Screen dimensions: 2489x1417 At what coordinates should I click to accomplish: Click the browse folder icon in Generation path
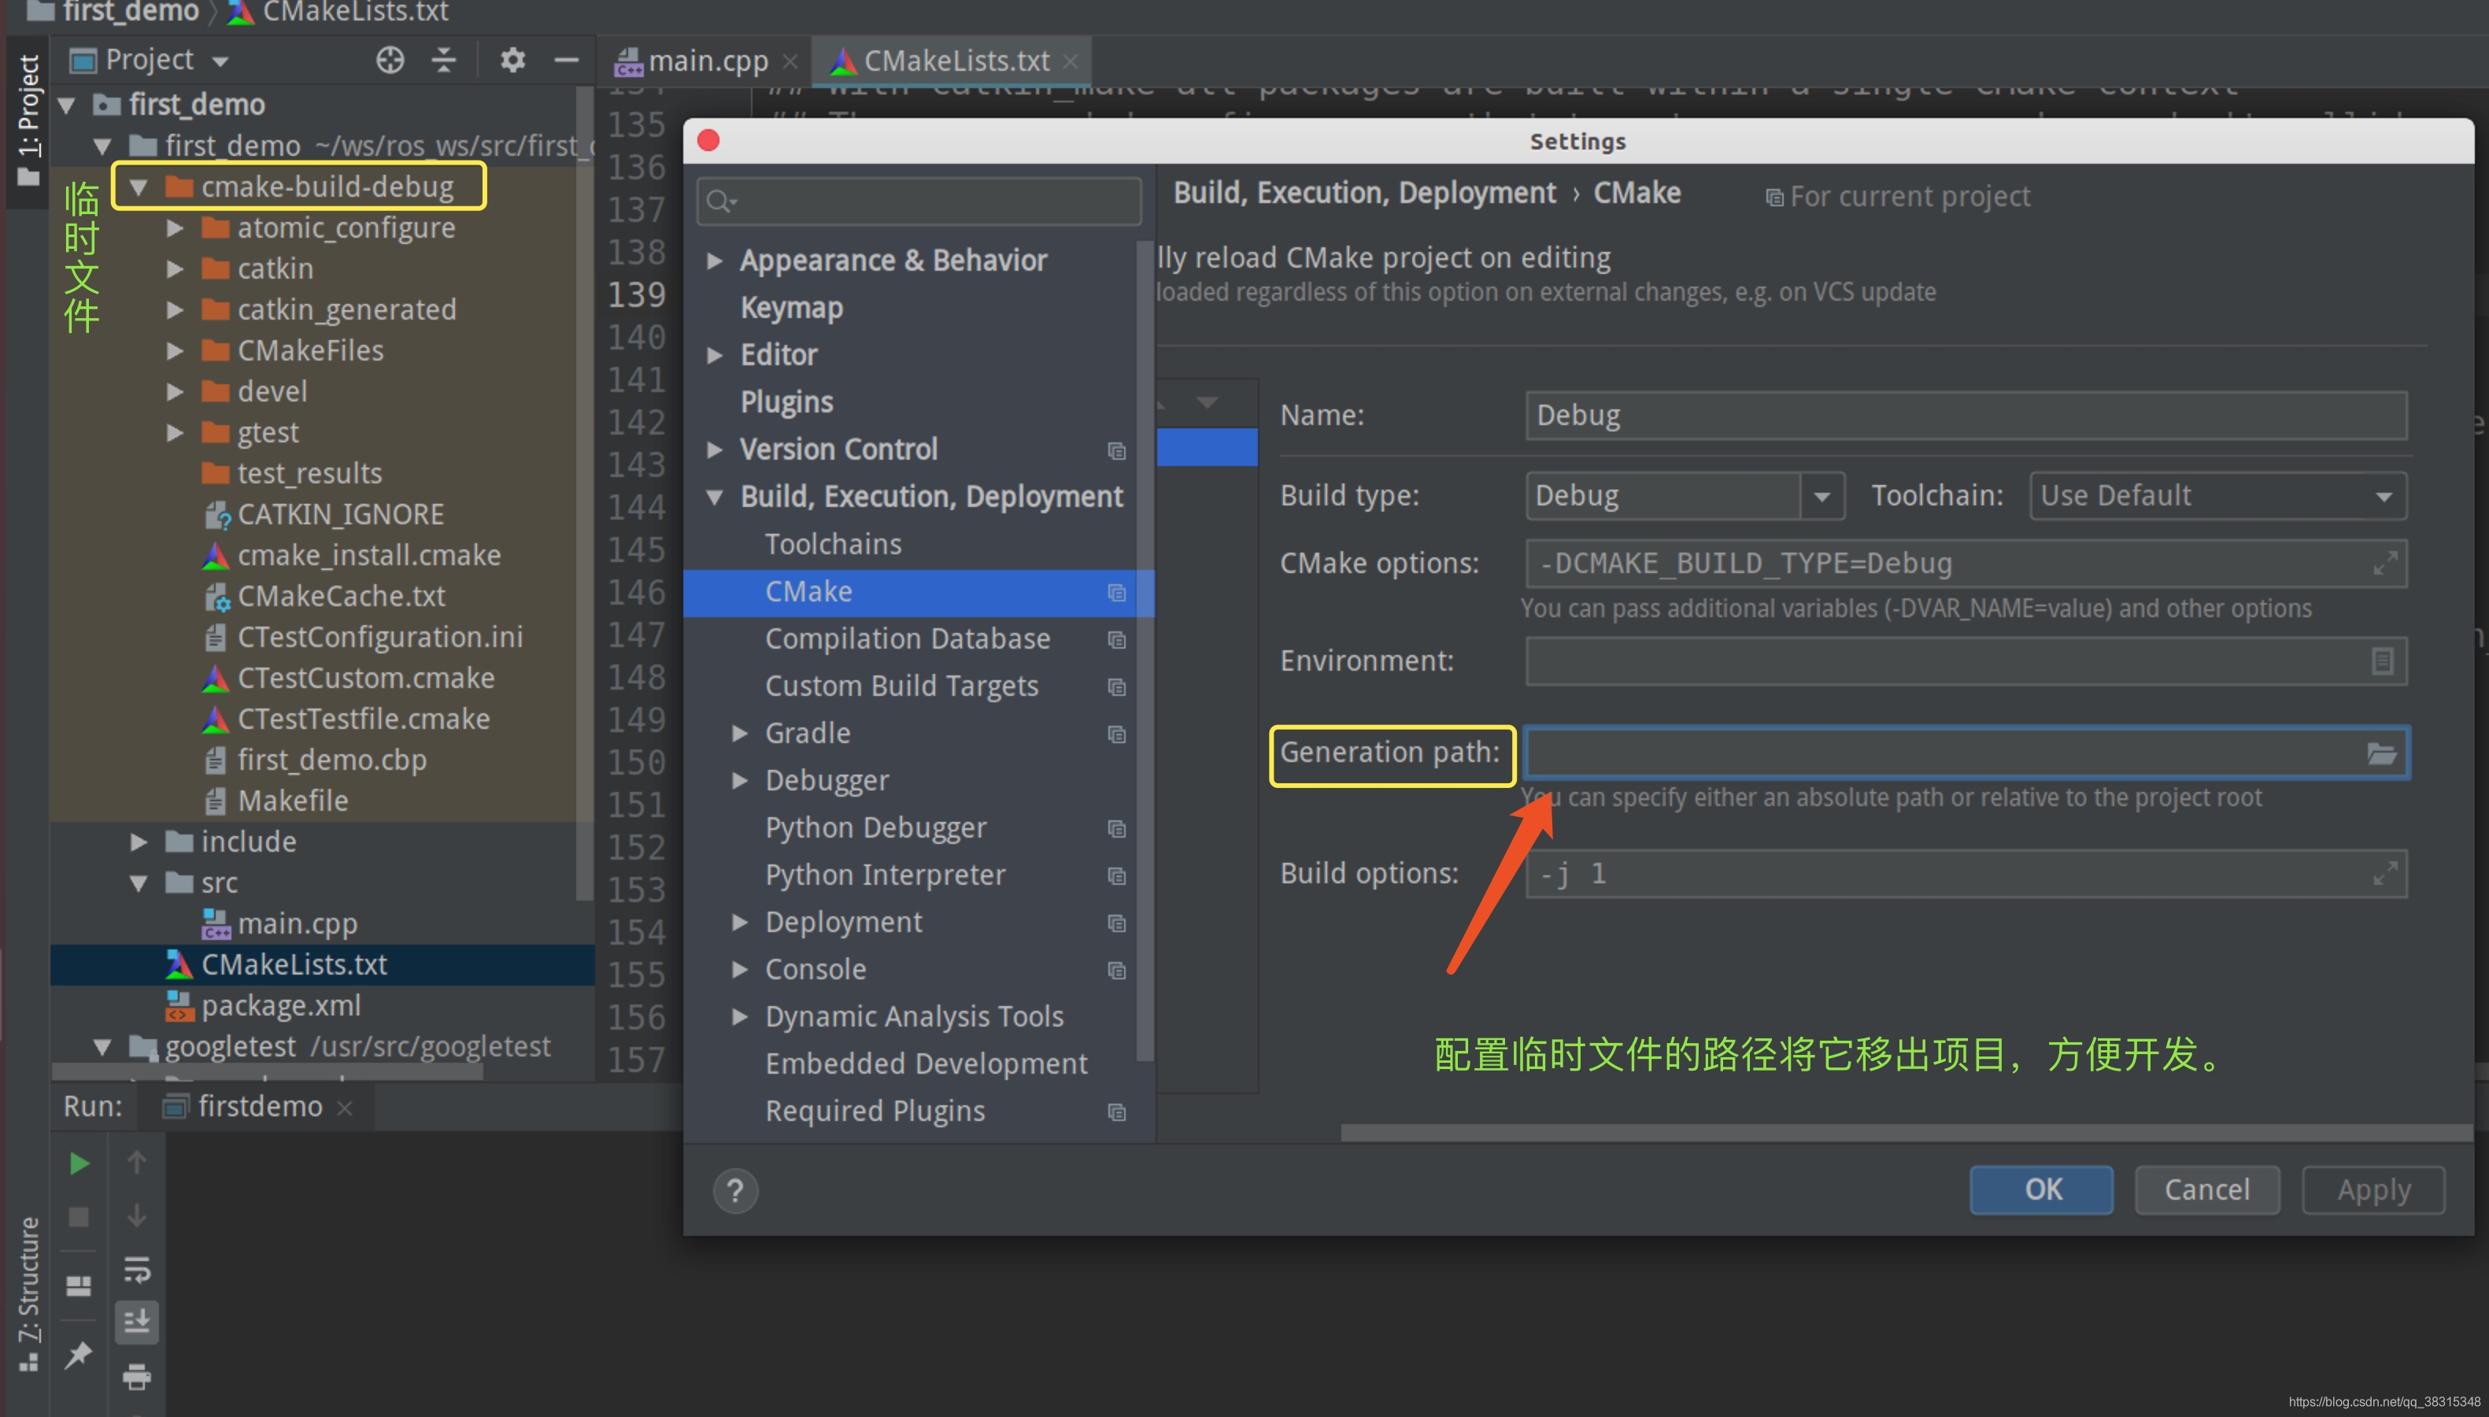pos(2381,753)
